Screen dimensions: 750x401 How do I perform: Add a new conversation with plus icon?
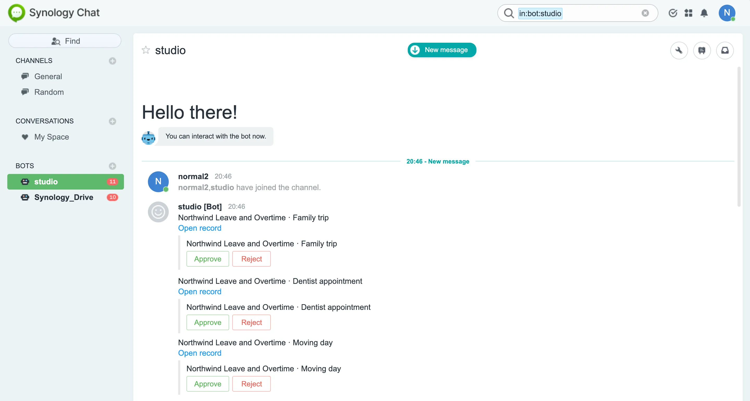click(113, 121)
